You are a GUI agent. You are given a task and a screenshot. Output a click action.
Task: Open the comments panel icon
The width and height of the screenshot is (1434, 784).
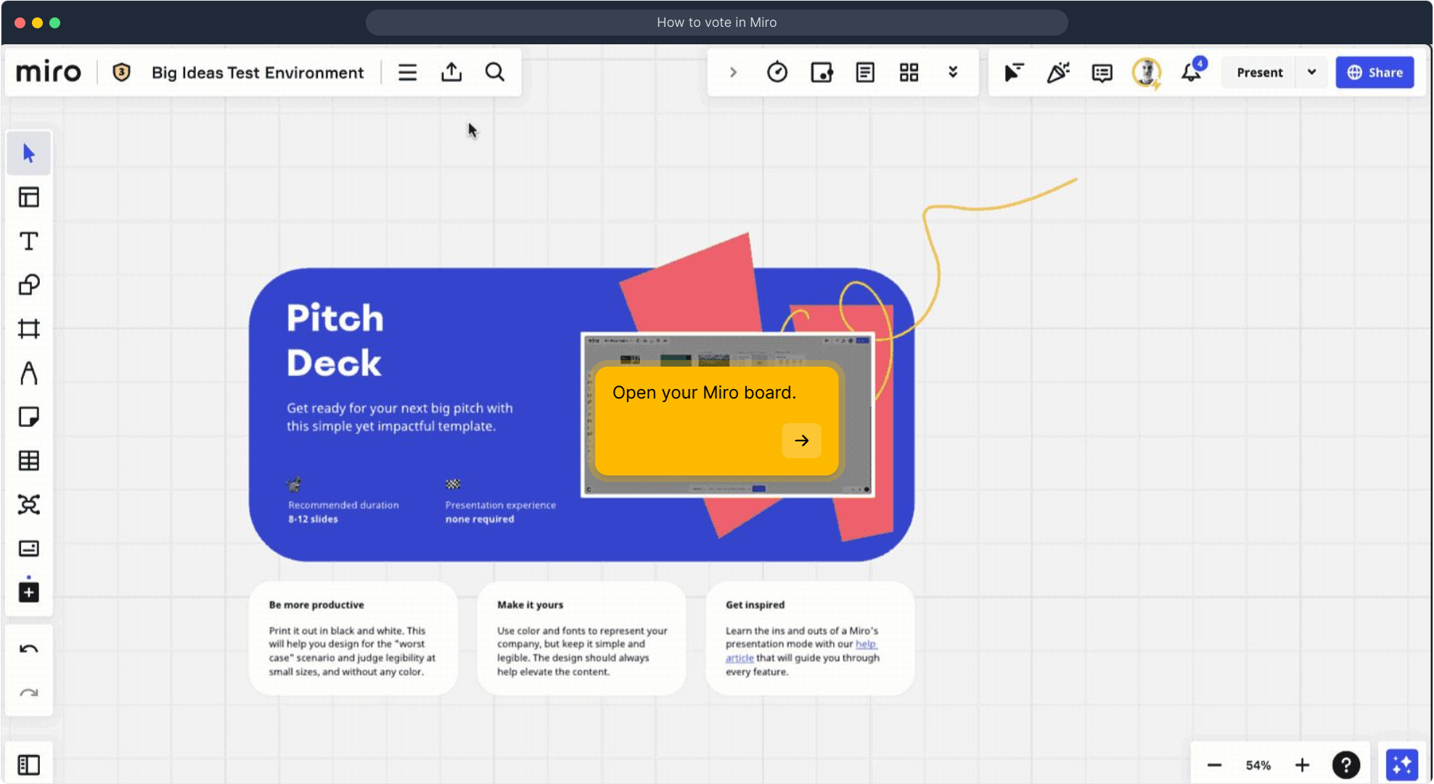pos(1102,72)
